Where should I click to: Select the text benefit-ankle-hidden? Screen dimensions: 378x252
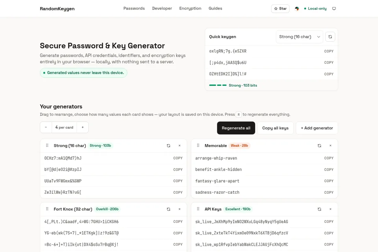[x=219, y=170]
